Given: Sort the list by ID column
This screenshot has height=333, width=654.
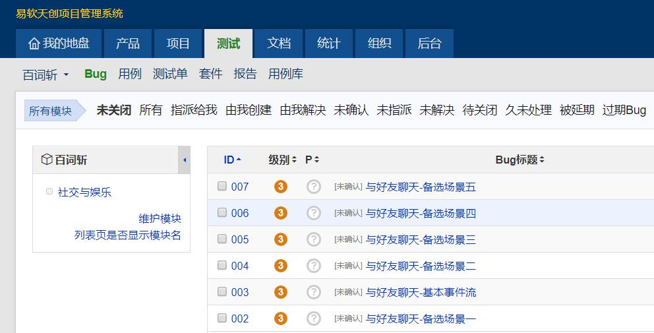Looking at the screenshot, I should [232, 160].
